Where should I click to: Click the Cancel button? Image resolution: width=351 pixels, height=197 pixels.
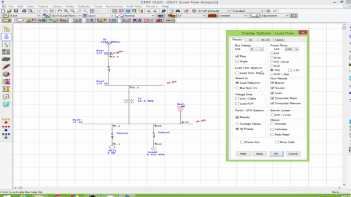[293, 154]
